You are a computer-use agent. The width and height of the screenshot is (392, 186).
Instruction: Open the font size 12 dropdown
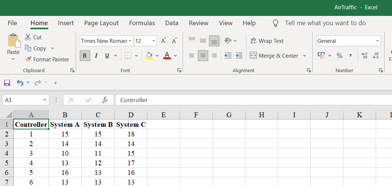154,41
